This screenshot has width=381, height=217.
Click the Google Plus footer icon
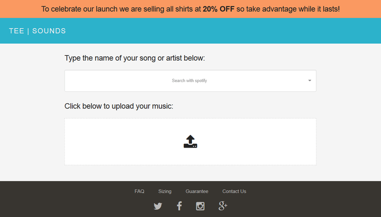[x=223, y=206]
